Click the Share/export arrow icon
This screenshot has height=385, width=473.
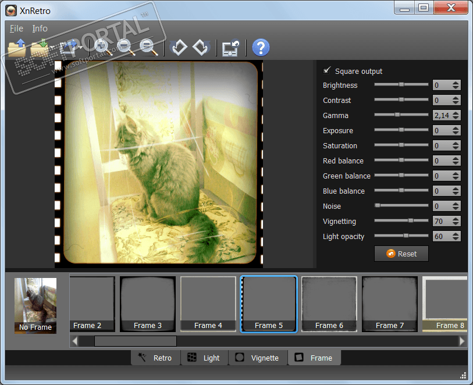(x=68, y=48)
